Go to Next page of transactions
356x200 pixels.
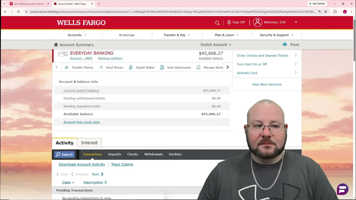(x=97, y=174)
